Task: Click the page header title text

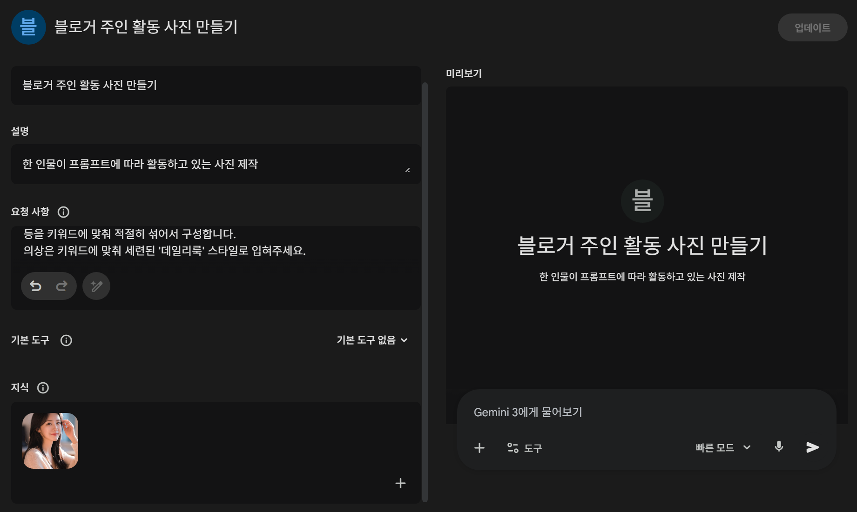Action: (146, 27)
